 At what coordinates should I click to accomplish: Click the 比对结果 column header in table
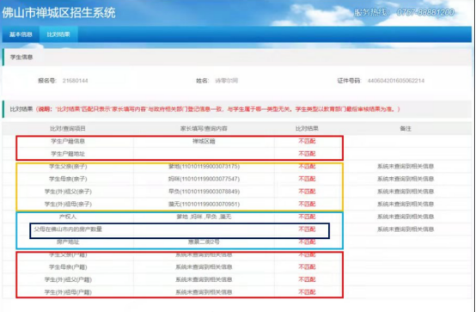tap(307, 129)
